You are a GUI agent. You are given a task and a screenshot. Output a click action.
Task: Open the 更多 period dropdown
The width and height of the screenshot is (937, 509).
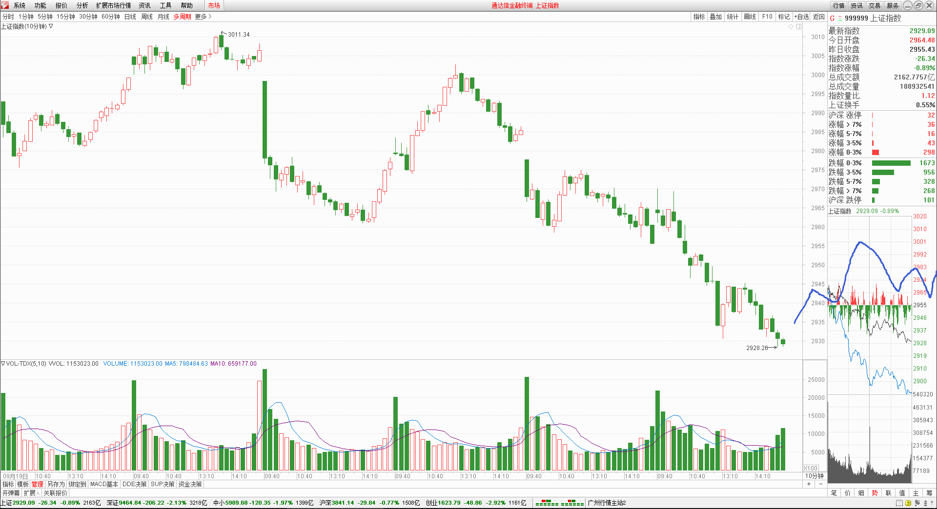[203, 17]
